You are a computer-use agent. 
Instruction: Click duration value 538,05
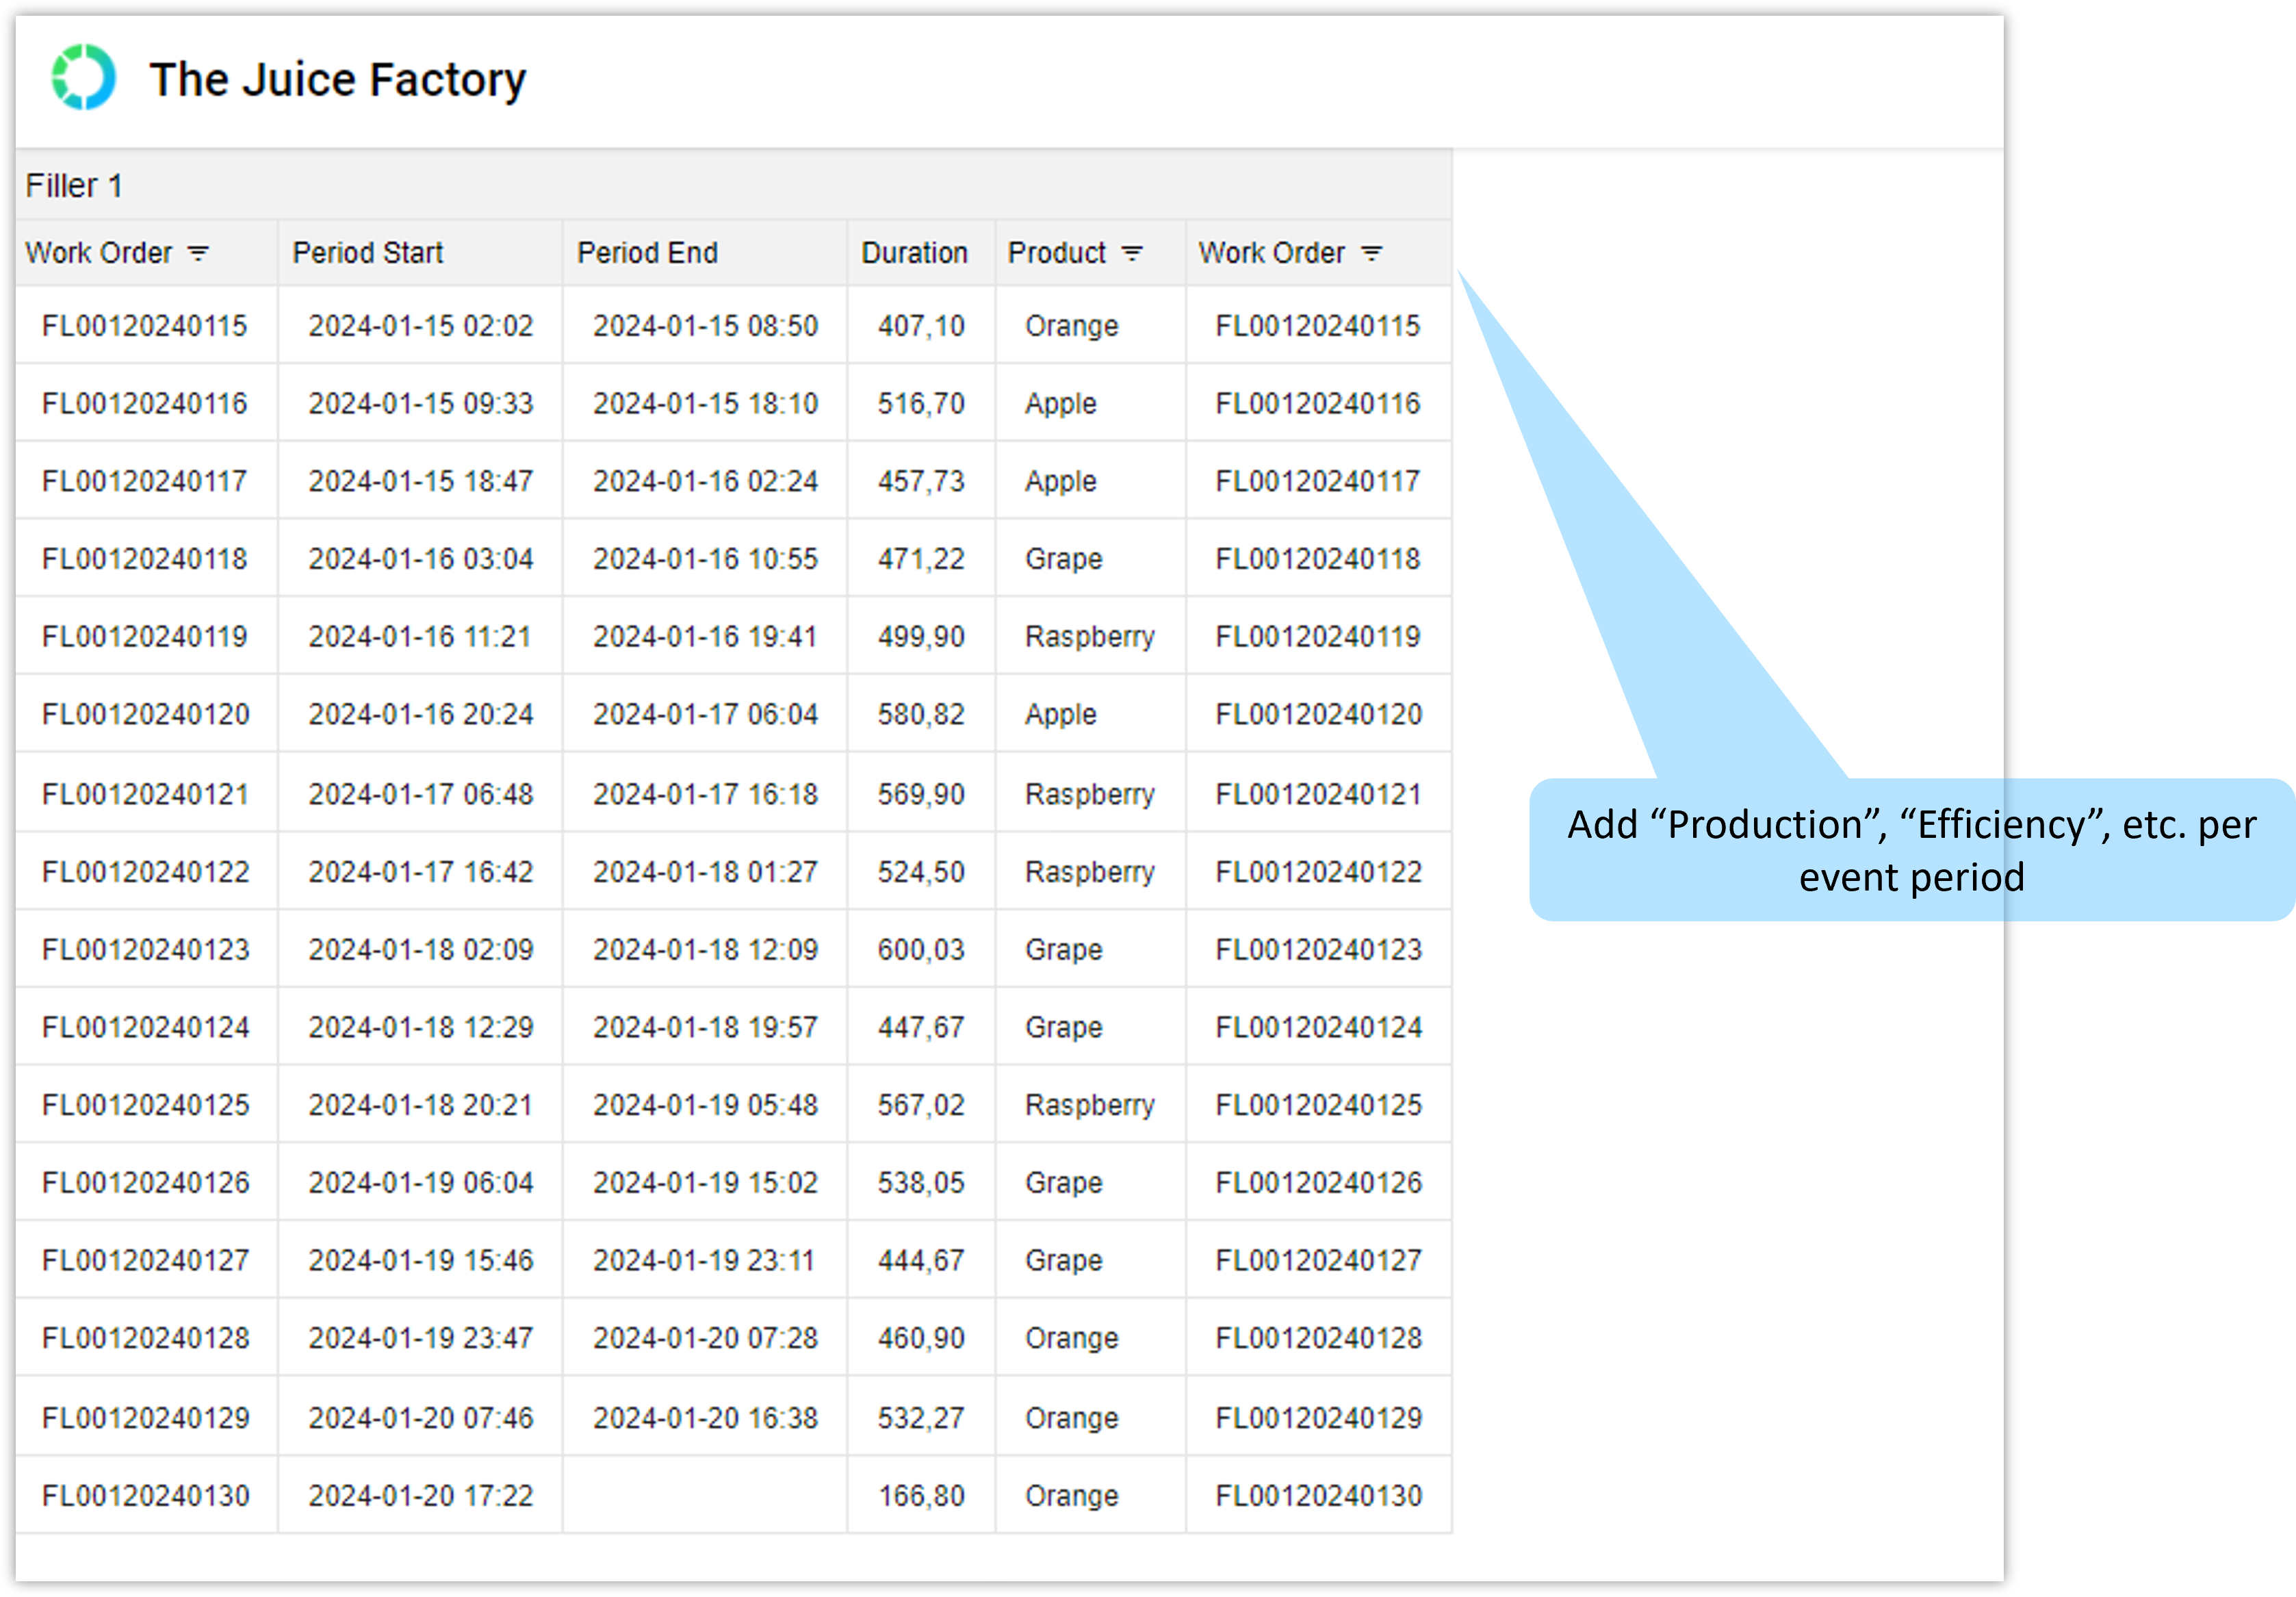921,1183
